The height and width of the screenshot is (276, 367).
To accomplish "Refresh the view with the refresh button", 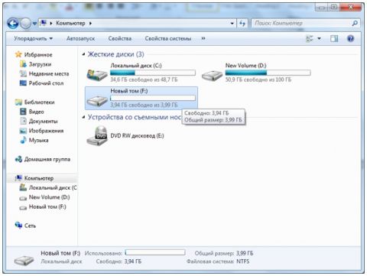I will tap(242, 24).
